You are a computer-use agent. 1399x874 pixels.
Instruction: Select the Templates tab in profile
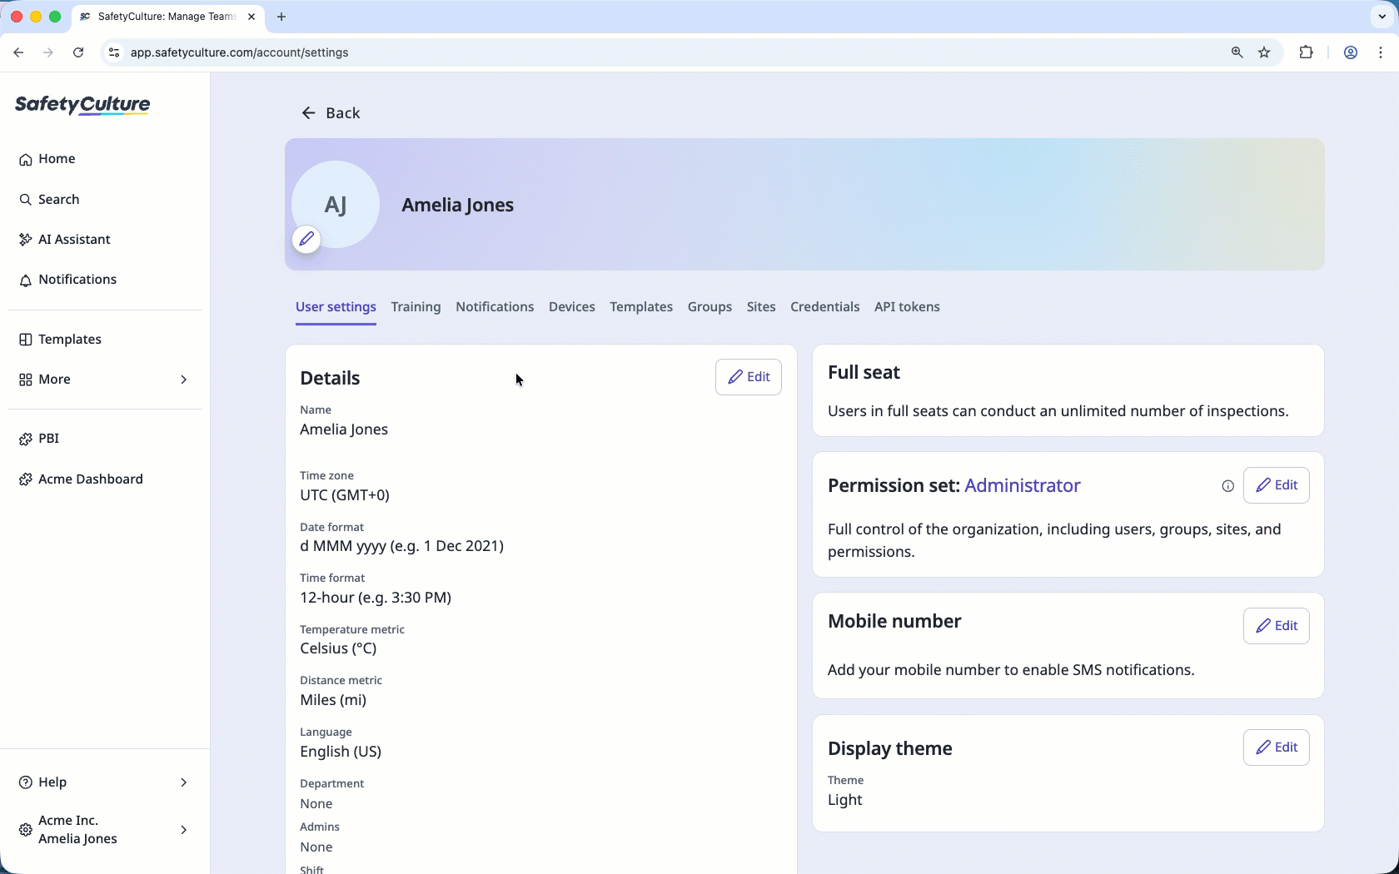[641, 307]
